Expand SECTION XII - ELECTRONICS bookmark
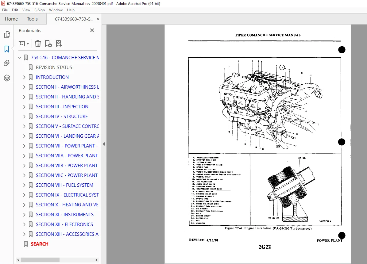 pyautogui.click(x=24, y=224)
